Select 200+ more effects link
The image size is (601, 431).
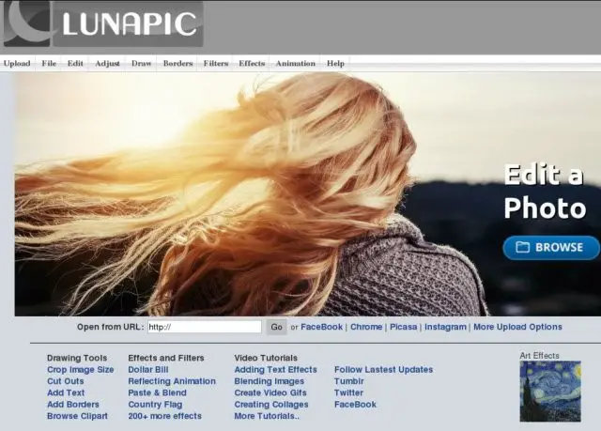[x=165, y=416]
